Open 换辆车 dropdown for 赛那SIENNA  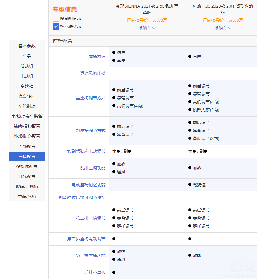147,28
